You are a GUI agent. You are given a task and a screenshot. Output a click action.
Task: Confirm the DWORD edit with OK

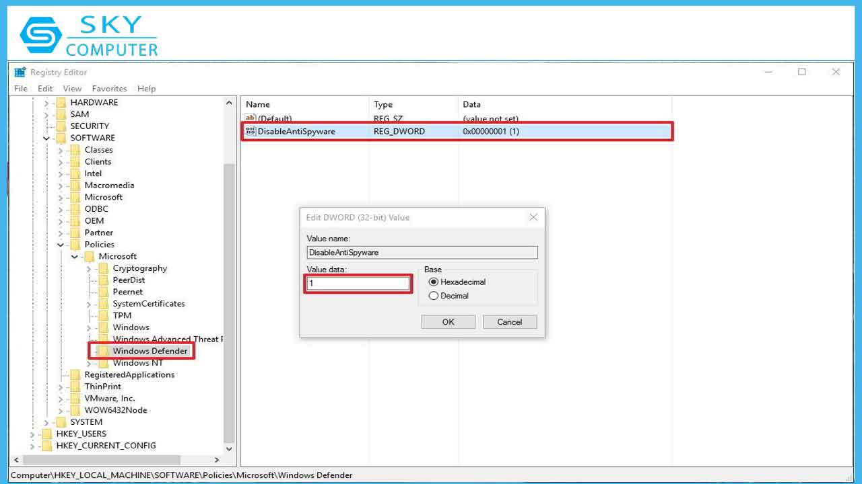(449, 322)
